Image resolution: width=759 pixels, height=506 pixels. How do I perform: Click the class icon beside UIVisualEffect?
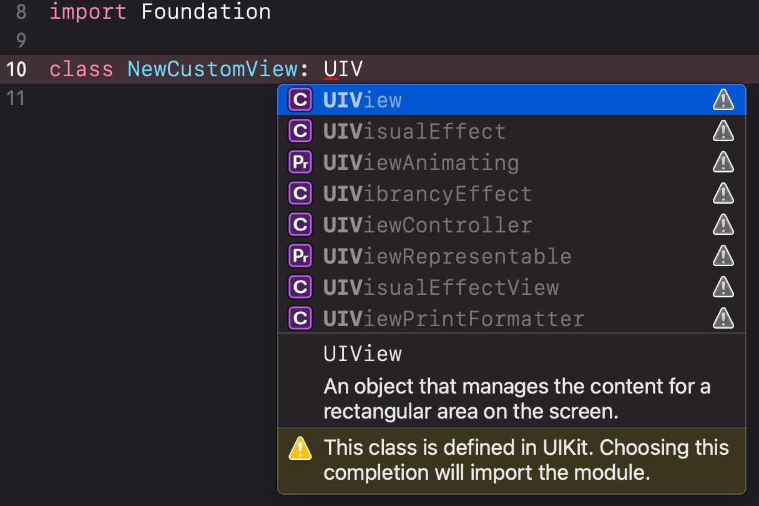300,131
